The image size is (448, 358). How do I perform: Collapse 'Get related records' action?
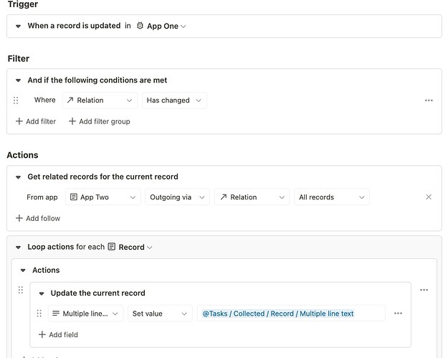tap(19, 177)
